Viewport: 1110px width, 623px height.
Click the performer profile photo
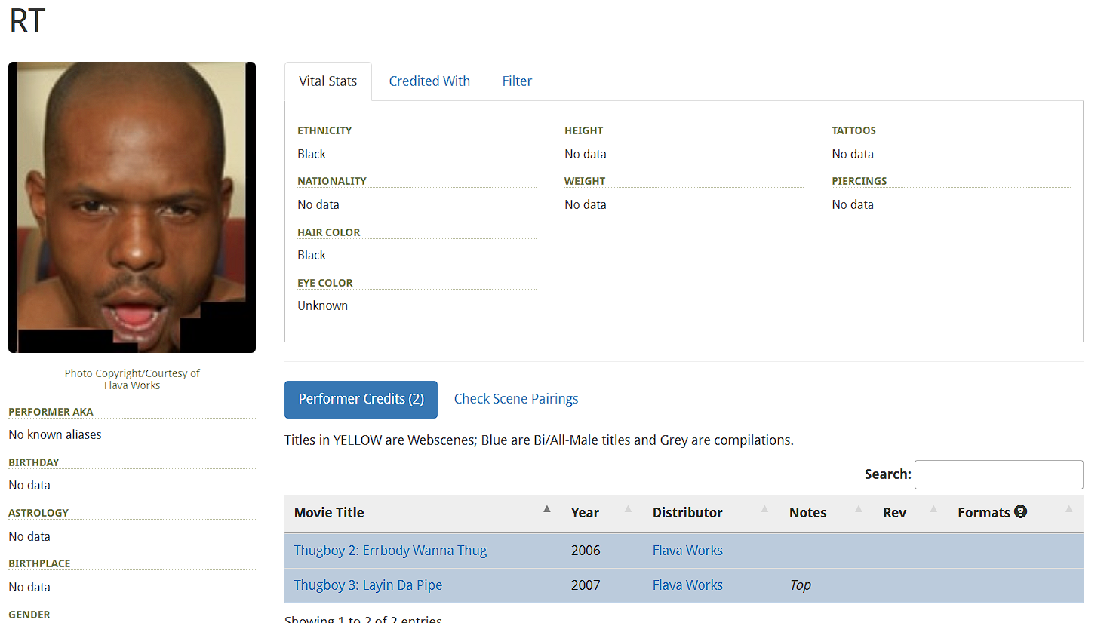132,207
